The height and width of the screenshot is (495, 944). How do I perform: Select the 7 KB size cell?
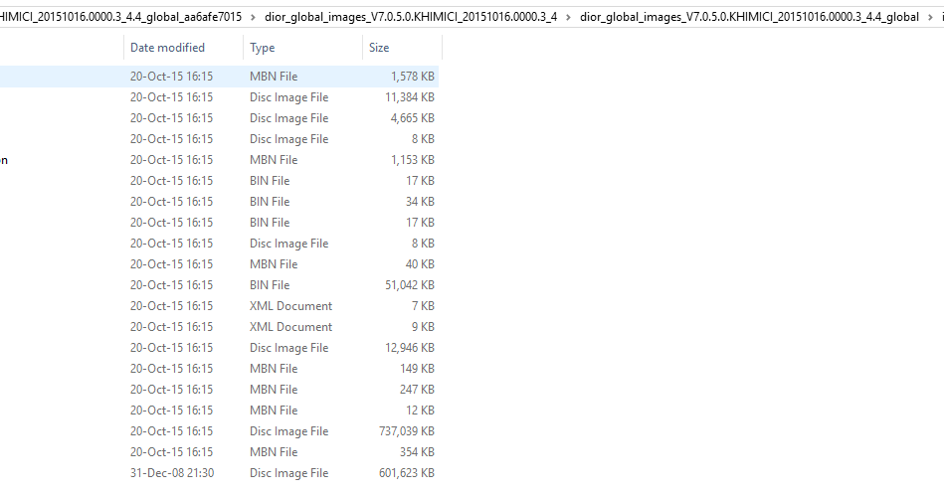pos(423,306)
